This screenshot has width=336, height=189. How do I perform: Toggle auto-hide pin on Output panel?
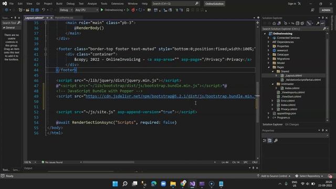253,168
